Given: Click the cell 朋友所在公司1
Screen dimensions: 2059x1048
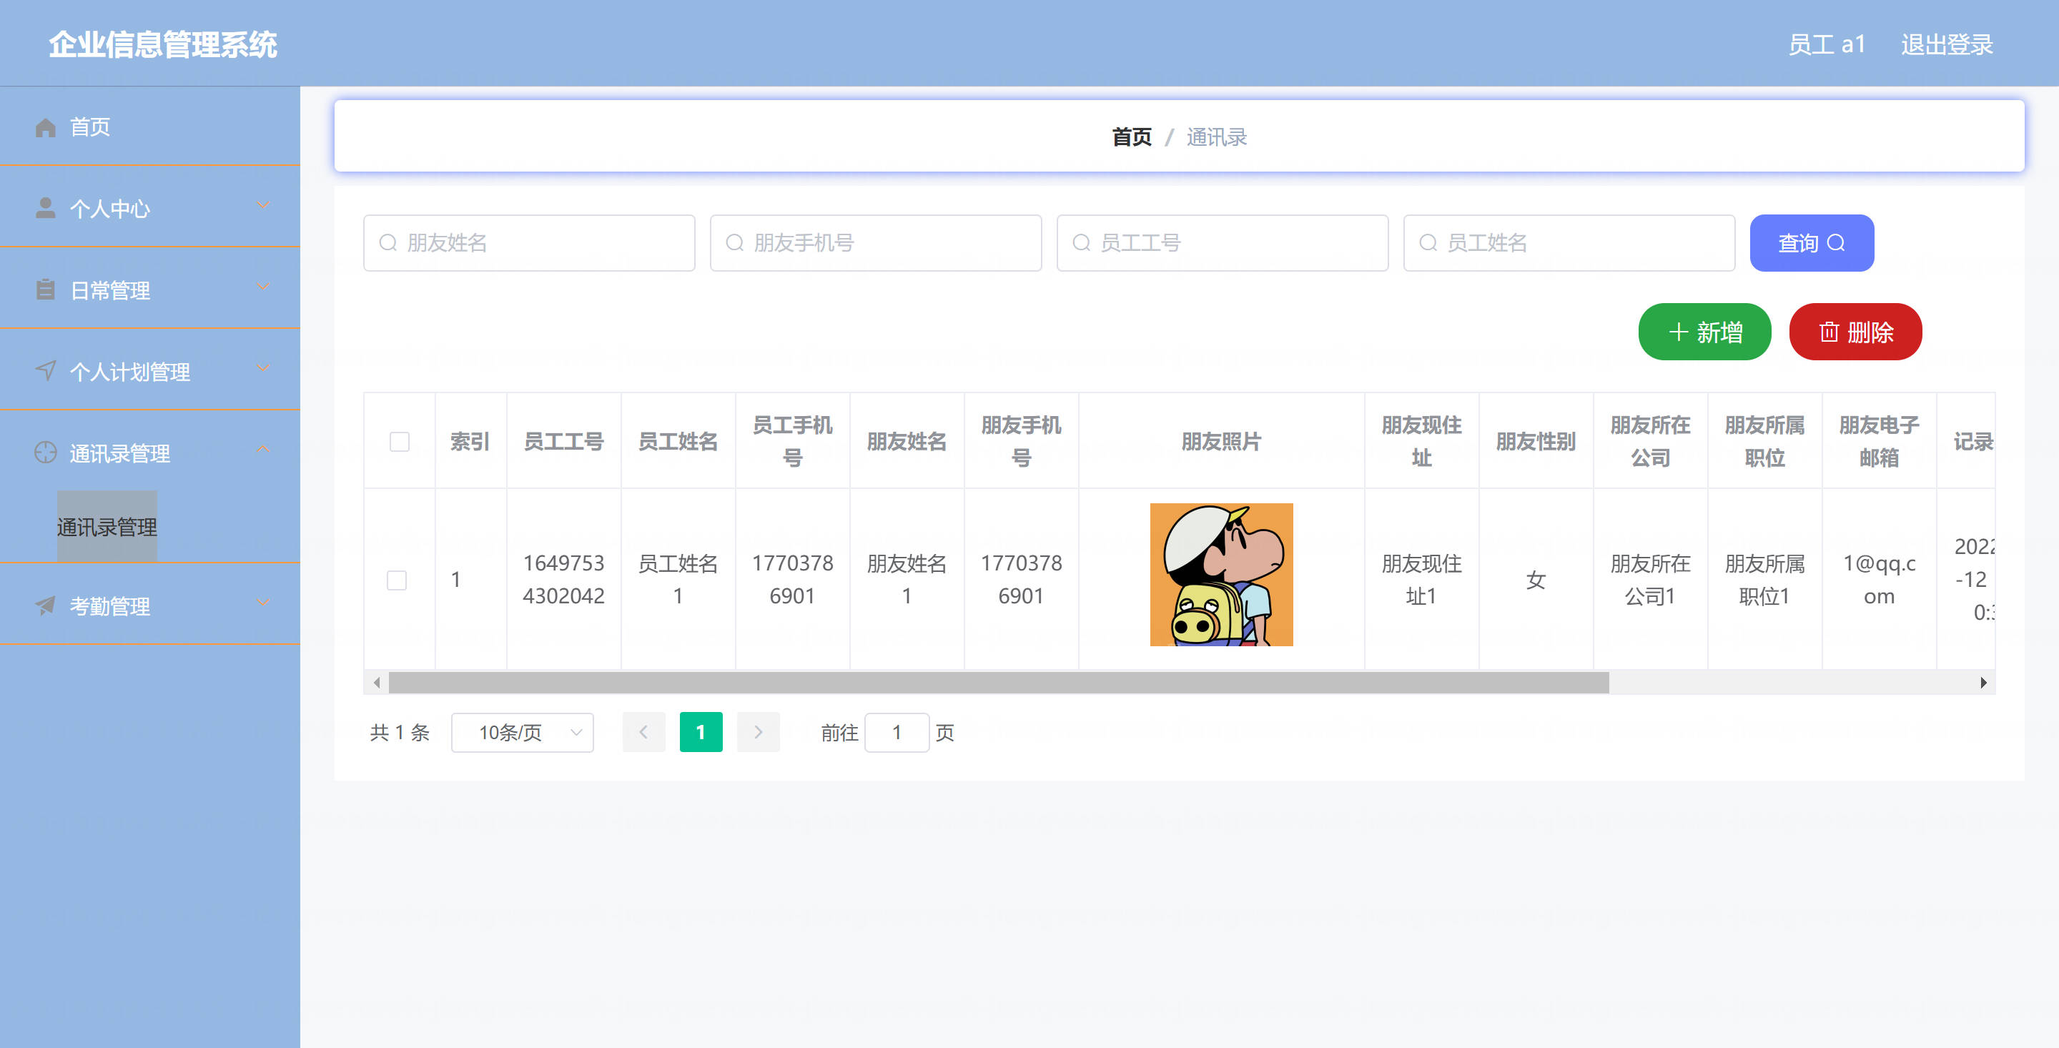Looking at the screenshot, I should (1650, 580).
